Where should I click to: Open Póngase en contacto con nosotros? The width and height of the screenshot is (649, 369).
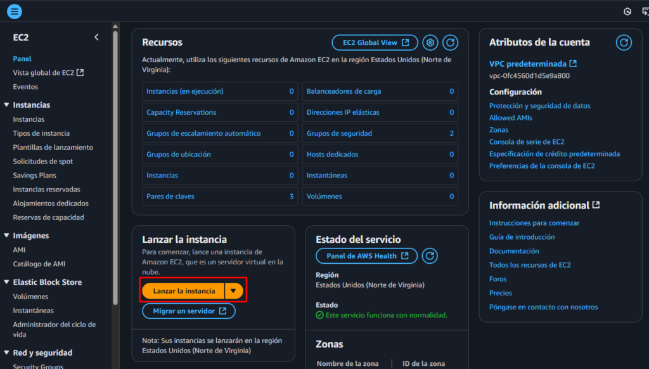point(543,307)
